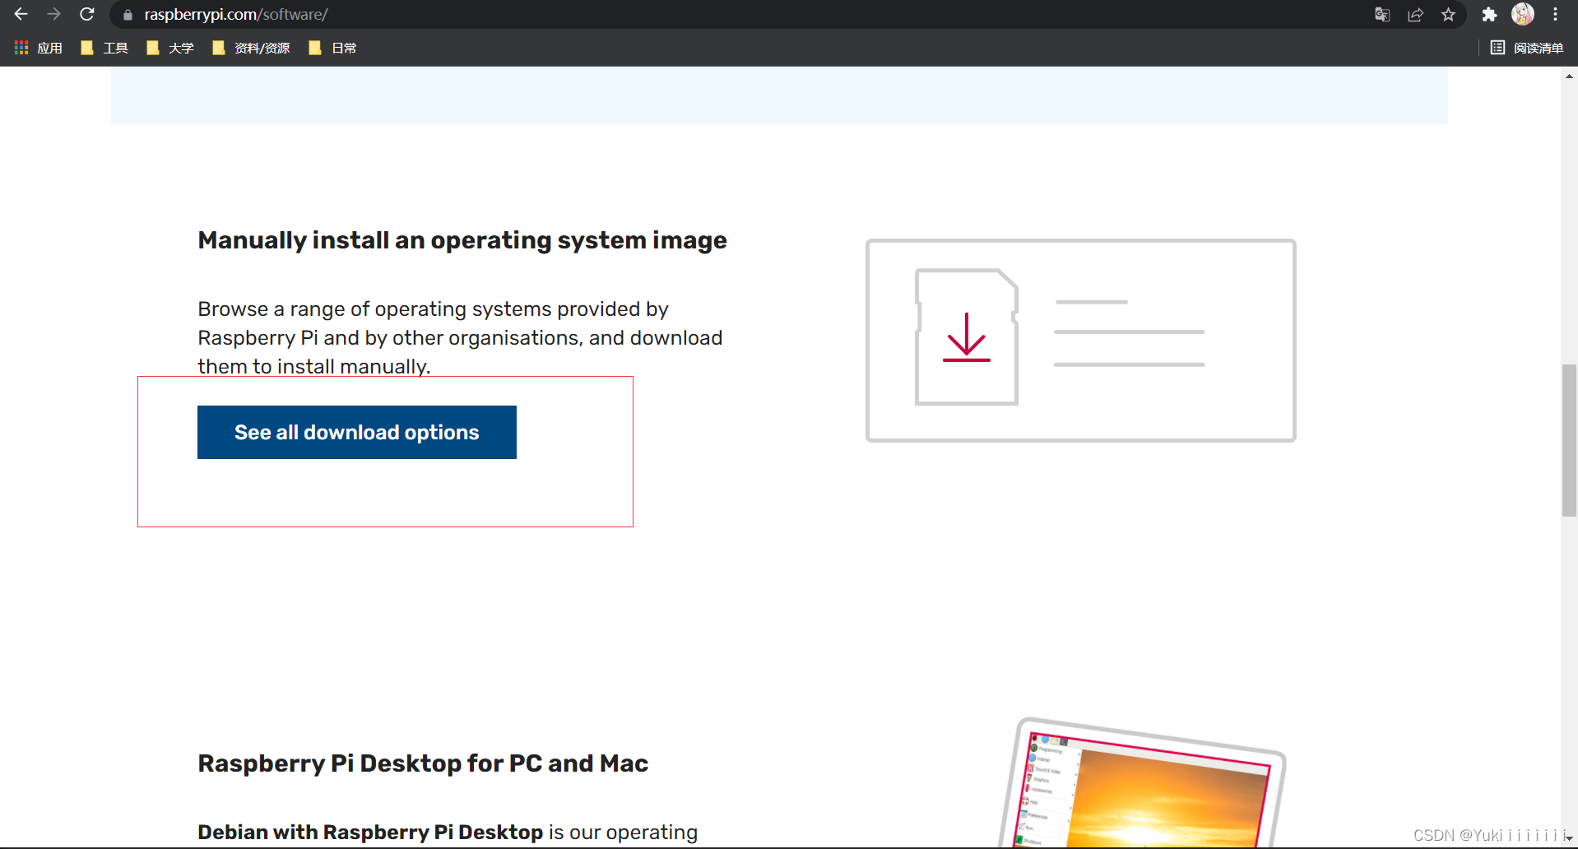
Task: Click the scrollbar up arrow
Action: tap(1569, 76)
